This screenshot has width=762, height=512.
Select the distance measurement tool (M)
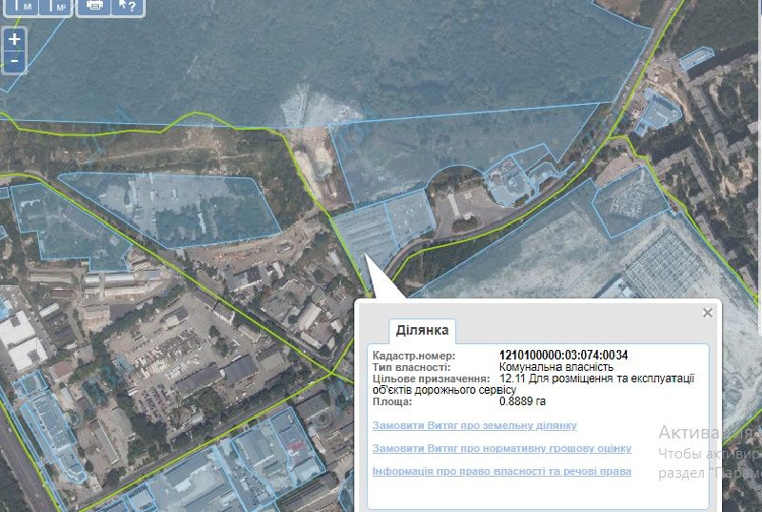point(21,6)
